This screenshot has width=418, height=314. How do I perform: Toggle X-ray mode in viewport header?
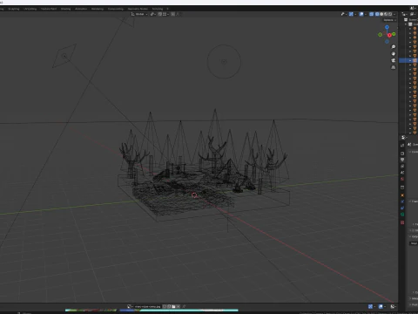coord(371,14)
